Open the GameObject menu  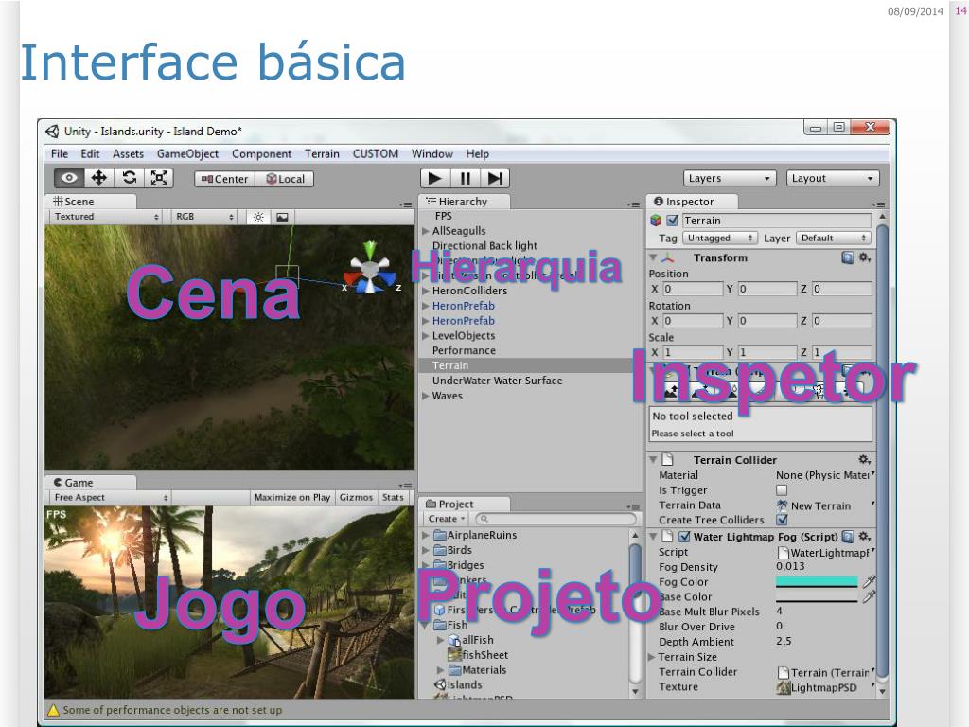point(187,153)
